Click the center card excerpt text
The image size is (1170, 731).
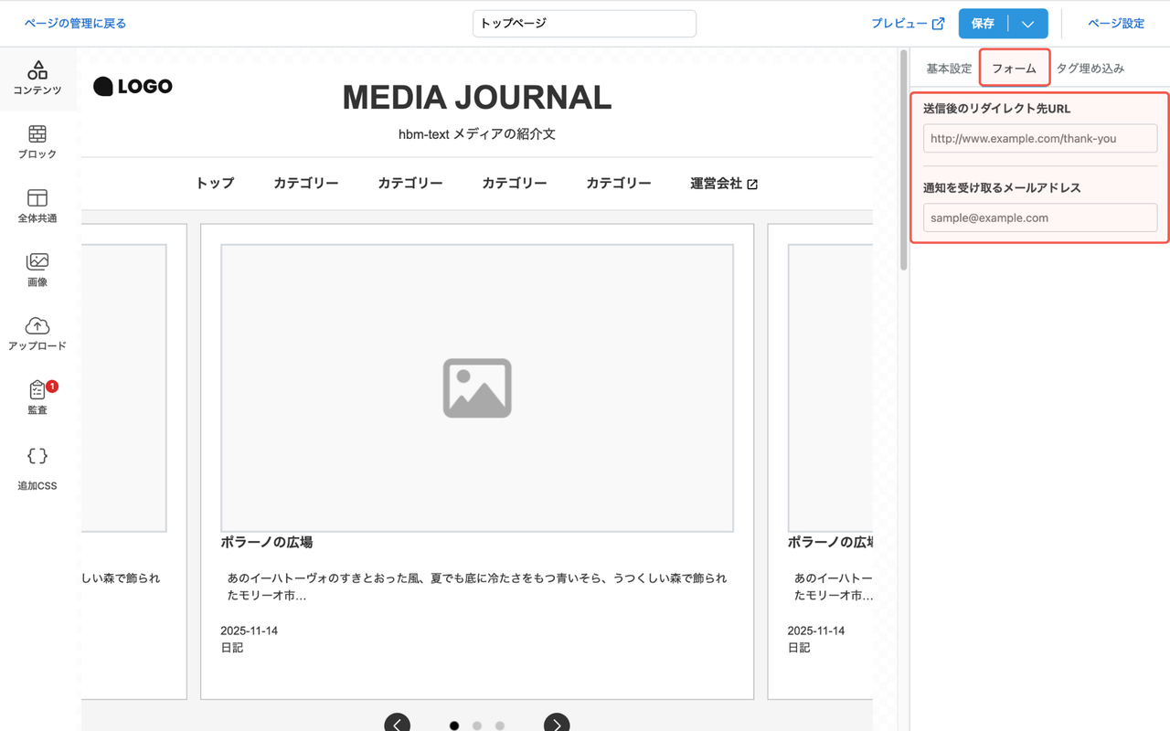pos(477,587)
